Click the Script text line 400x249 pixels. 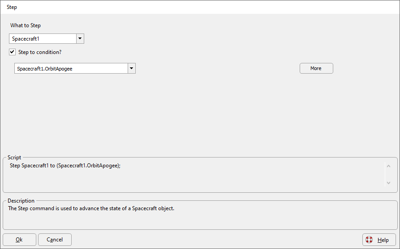(x=65, y=166)
